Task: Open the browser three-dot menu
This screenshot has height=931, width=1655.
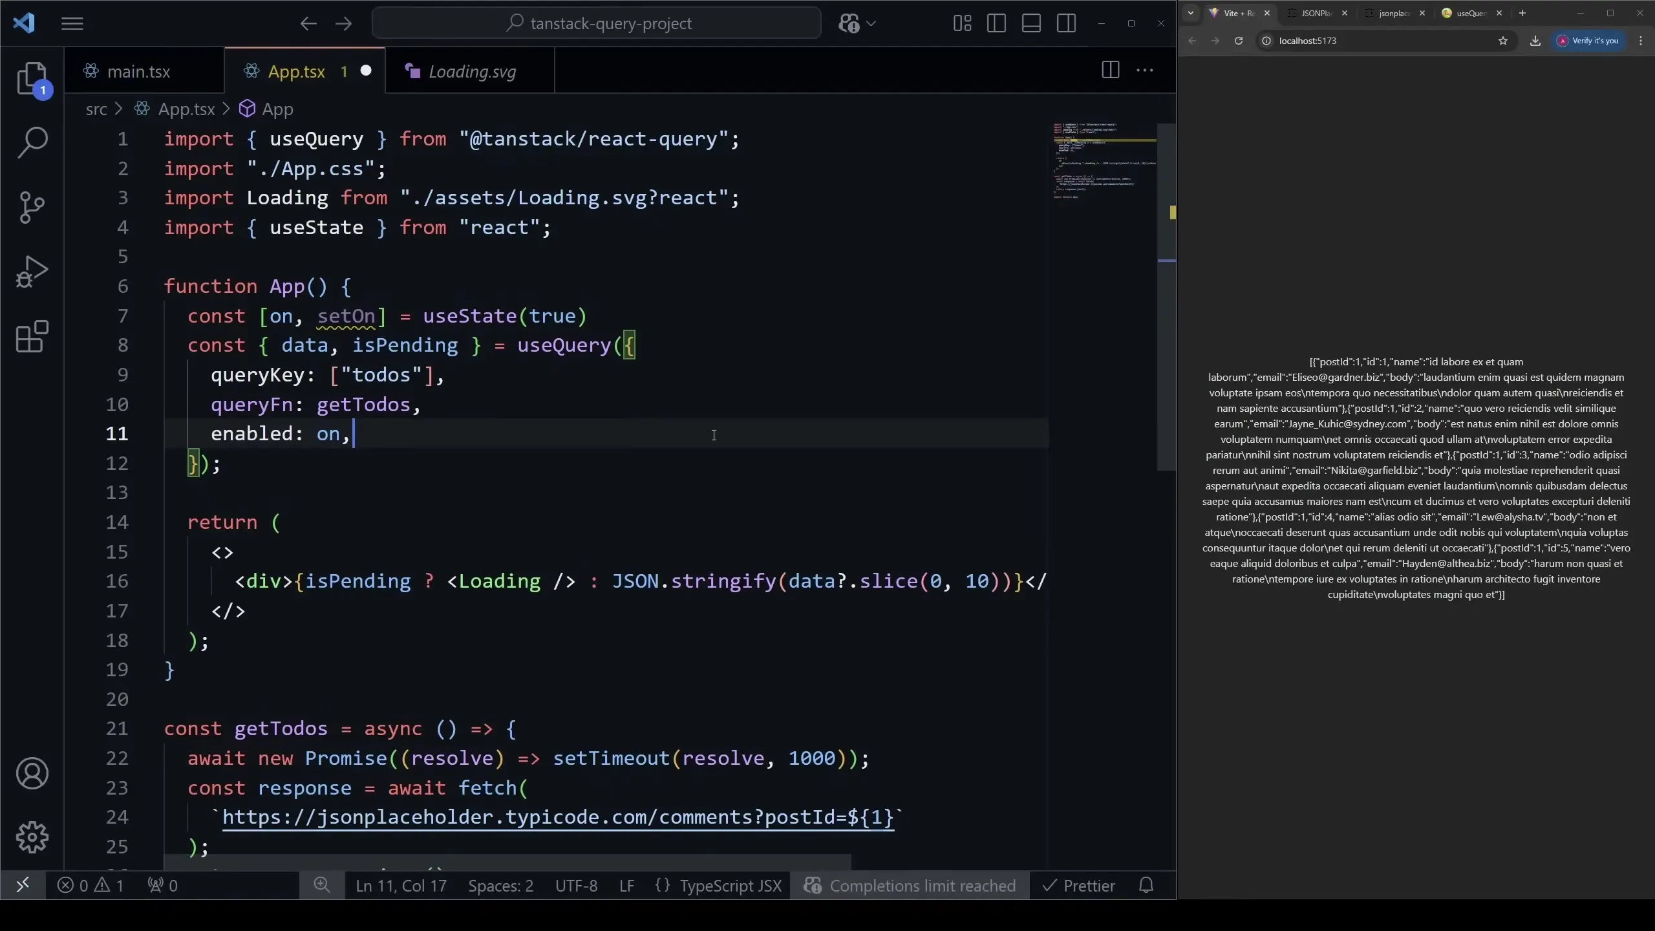Action: point(1641,41)
